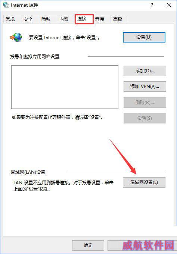
Task: Click the disabled 设置(S) button
Action: pos(145,118)
